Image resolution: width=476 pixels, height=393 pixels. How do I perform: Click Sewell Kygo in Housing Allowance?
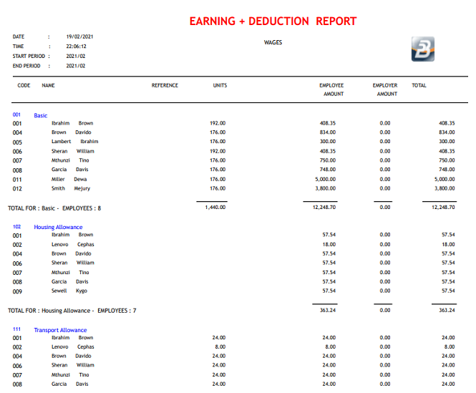click(69, 291)
